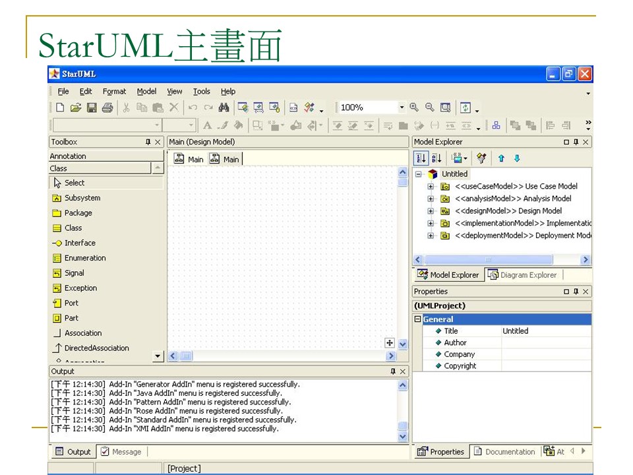Expand the Design Model node
633x475 pixels.
pos(431,211)
